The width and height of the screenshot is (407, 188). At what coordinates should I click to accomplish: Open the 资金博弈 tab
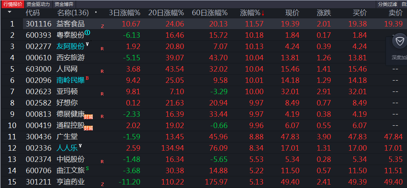64,4
